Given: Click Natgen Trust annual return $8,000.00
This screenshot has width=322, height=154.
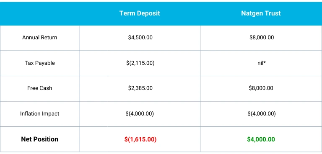Looking at the screenshot, I should point(262,38).
